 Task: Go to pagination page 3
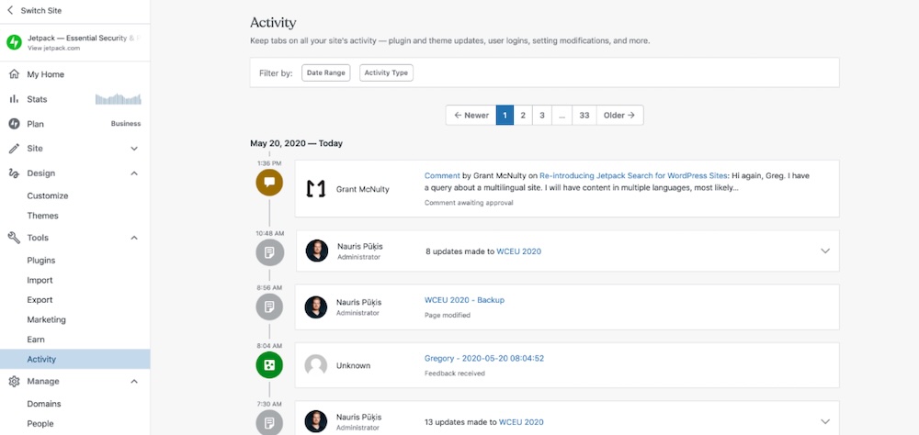click(x=541, y=116)
